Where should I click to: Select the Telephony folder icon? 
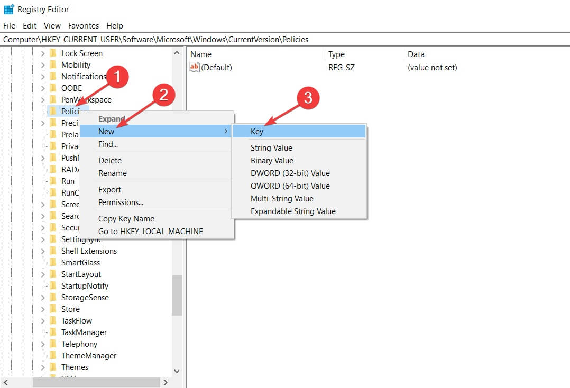(x=53, y=344)
